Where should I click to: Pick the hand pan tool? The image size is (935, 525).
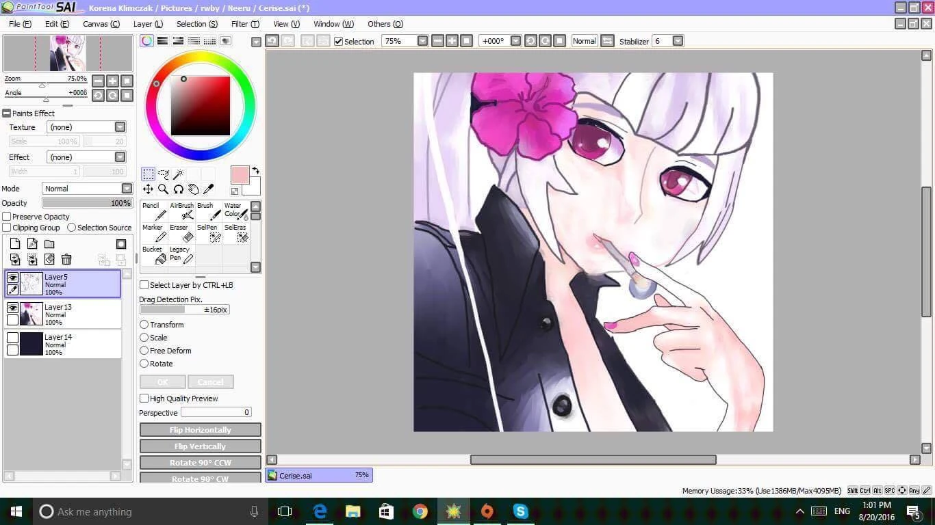194,189
